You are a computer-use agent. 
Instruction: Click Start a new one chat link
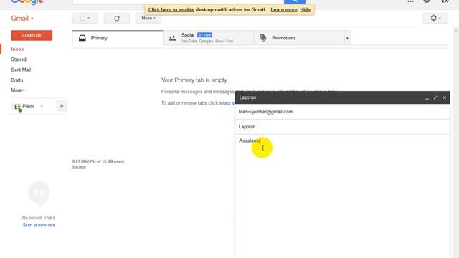point(39,225)
